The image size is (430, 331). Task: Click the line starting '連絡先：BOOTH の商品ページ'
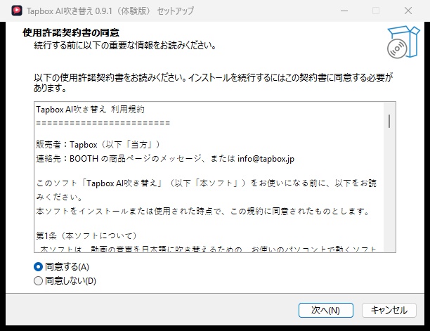(165, 159)
